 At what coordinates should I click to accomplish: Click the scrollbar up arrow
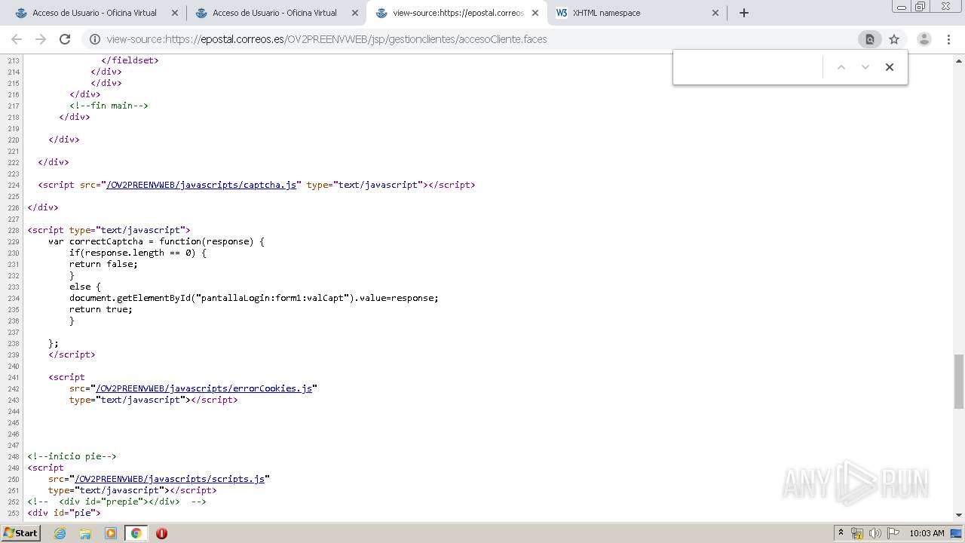point(959,60)
